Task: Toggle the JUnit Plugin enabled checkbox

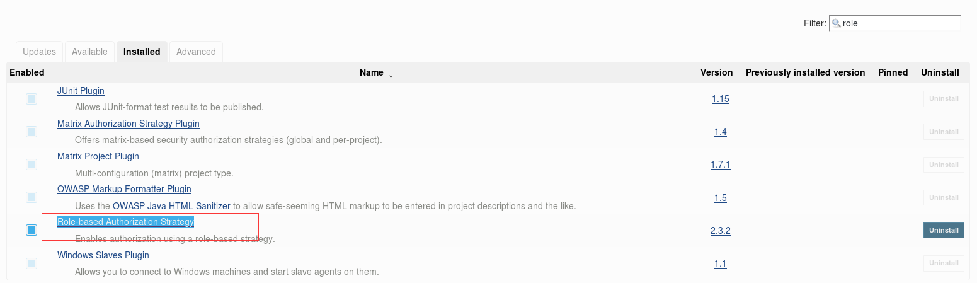Action: coord(31,99)
